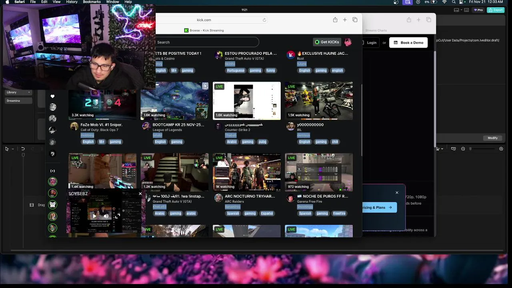Show tab overview in the front Safari window
The width and height of the screenshot is (512, 288).
pyautogui.click(x=355, y=20)
